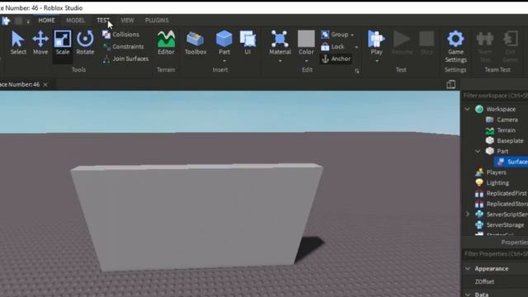The width and height of the screenshot is (528, 297).
Task: Select ServerStorage in the Explorer
Action: pos(505,225)
